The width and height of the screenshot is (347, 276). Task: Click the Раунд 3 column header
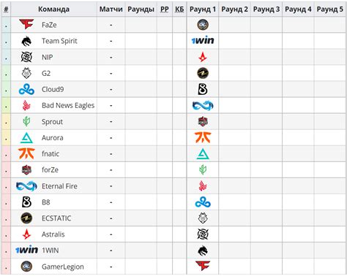click(x=266, y=9)
